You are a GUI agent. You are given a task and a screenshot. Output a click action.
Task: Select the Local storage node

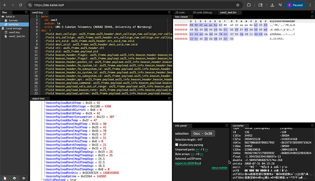pos(13,28)
